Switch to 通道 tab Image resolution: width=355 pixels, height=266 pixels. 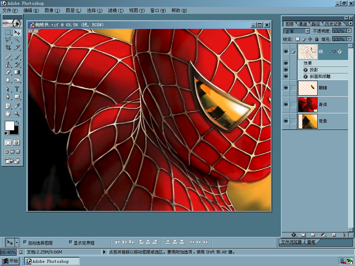point(303,24)
